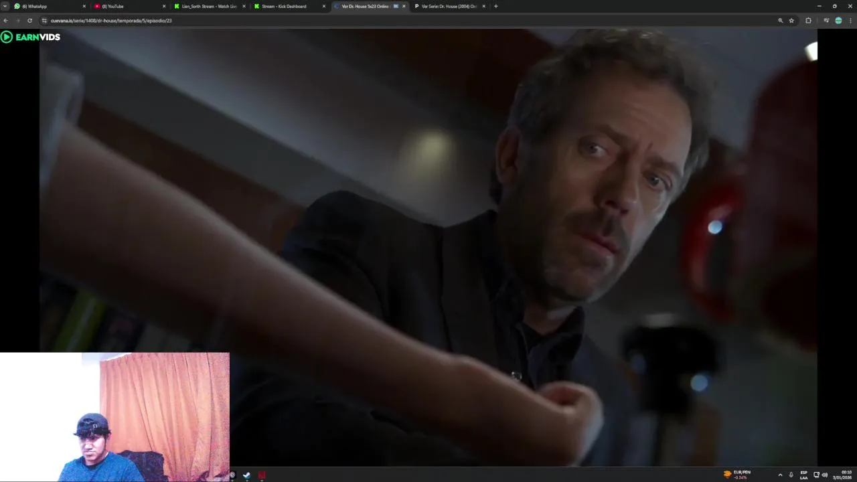The image size is (857, 482).
Task: Open the network tray icon
Action: point(816,475)
